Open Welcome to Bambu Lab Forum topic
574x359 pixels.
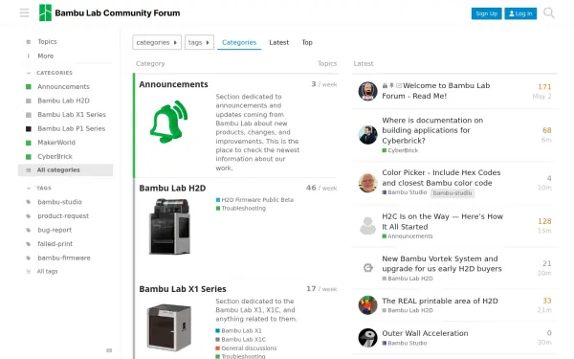coord(435,91)
